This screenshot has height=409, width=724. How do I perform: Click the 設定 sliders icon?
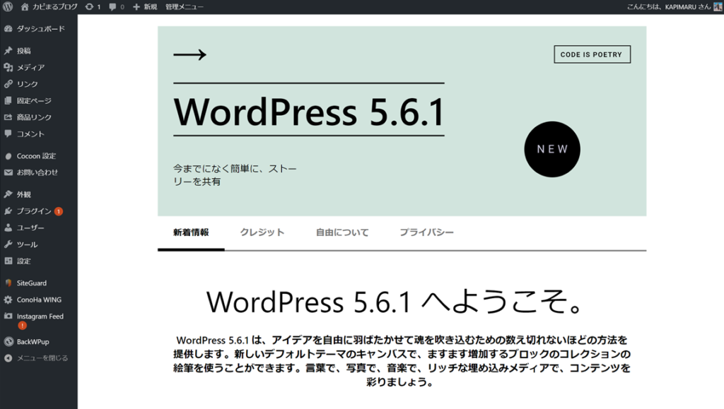8,261
